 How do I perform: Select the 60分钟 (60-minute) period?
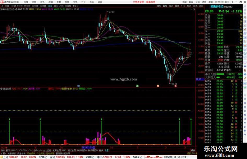[x=43, y=6]
